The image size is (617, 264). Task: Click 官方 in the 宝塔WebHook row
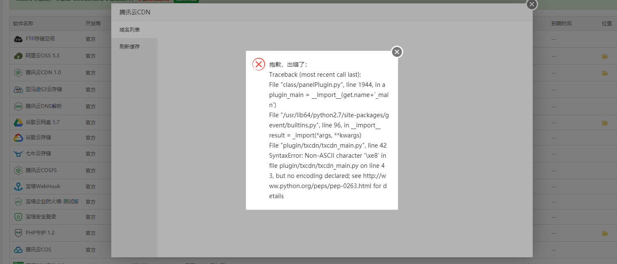coord(91,187)
